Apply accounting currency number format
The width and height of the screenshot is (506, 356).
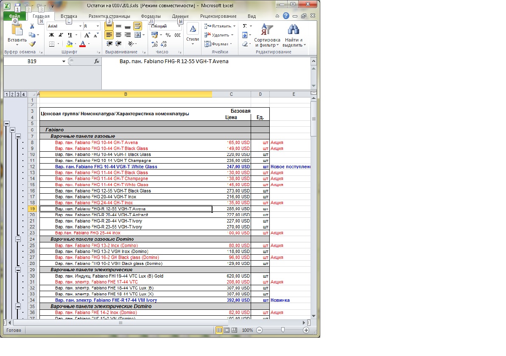[x=154, y=35]
